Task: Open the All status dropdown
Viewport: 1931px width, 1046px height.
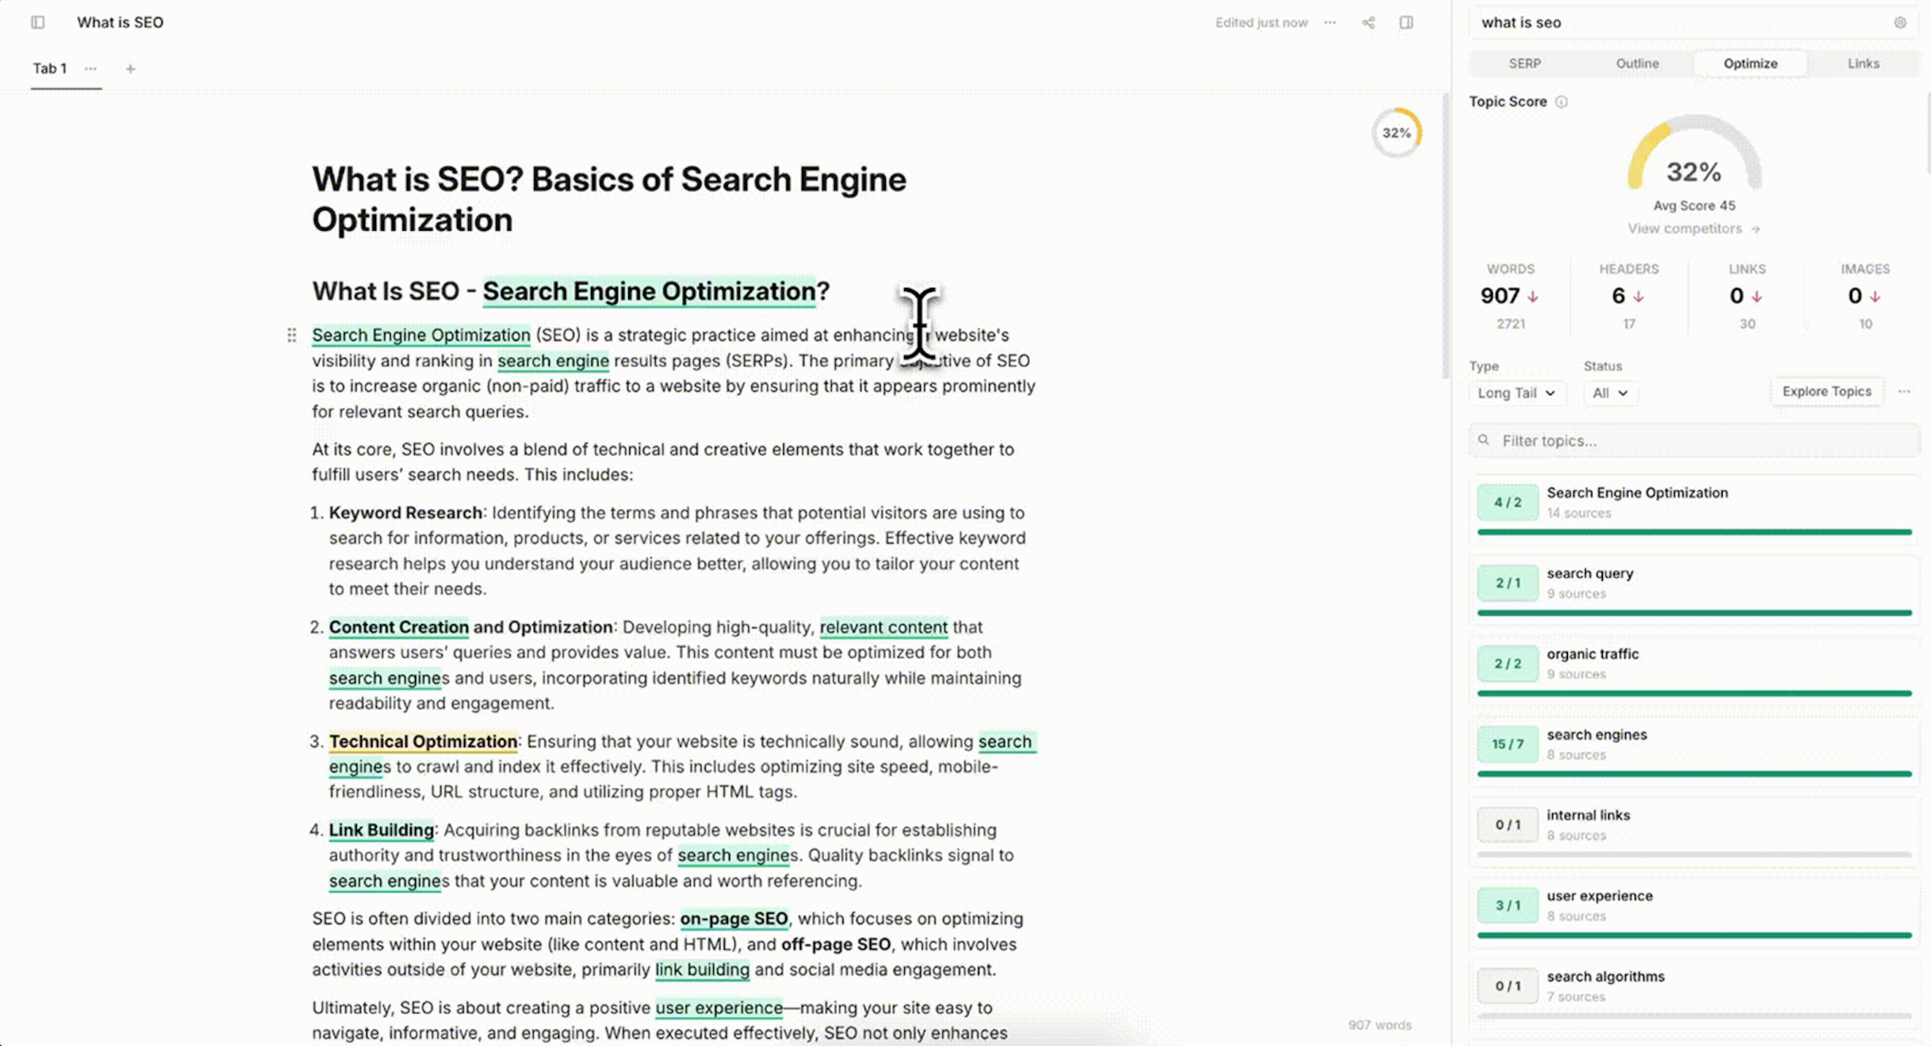Action: pos(1610,393)
